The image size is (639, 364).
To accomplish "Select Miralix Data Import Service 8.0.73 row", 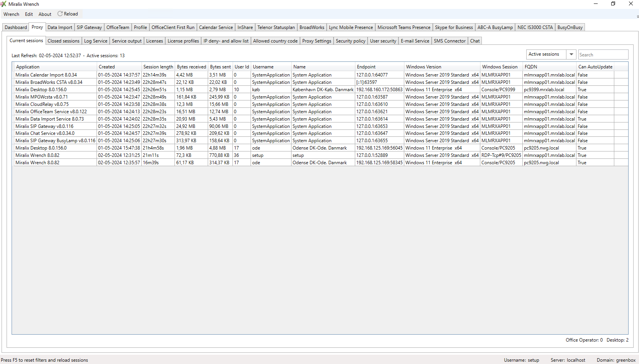I will pos(320,119).
